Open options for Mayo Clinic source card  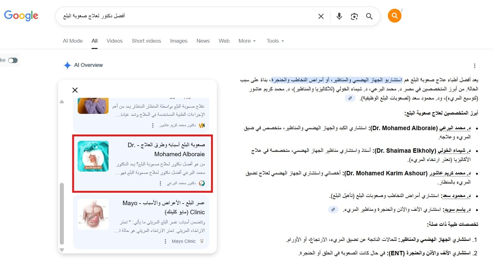click(x=165, y=241)
